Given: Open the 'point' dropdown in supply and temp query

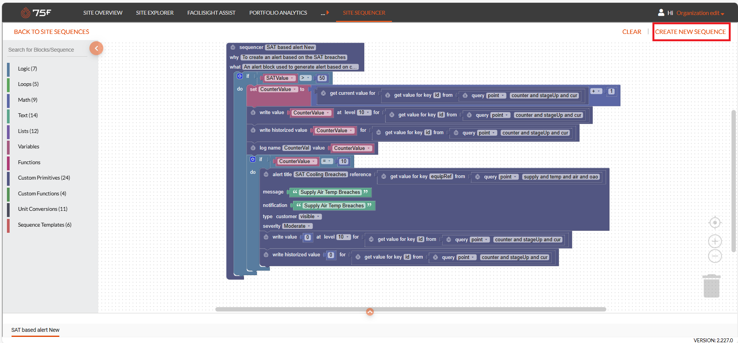Looking at the screenshot, I should coord(508,177).
